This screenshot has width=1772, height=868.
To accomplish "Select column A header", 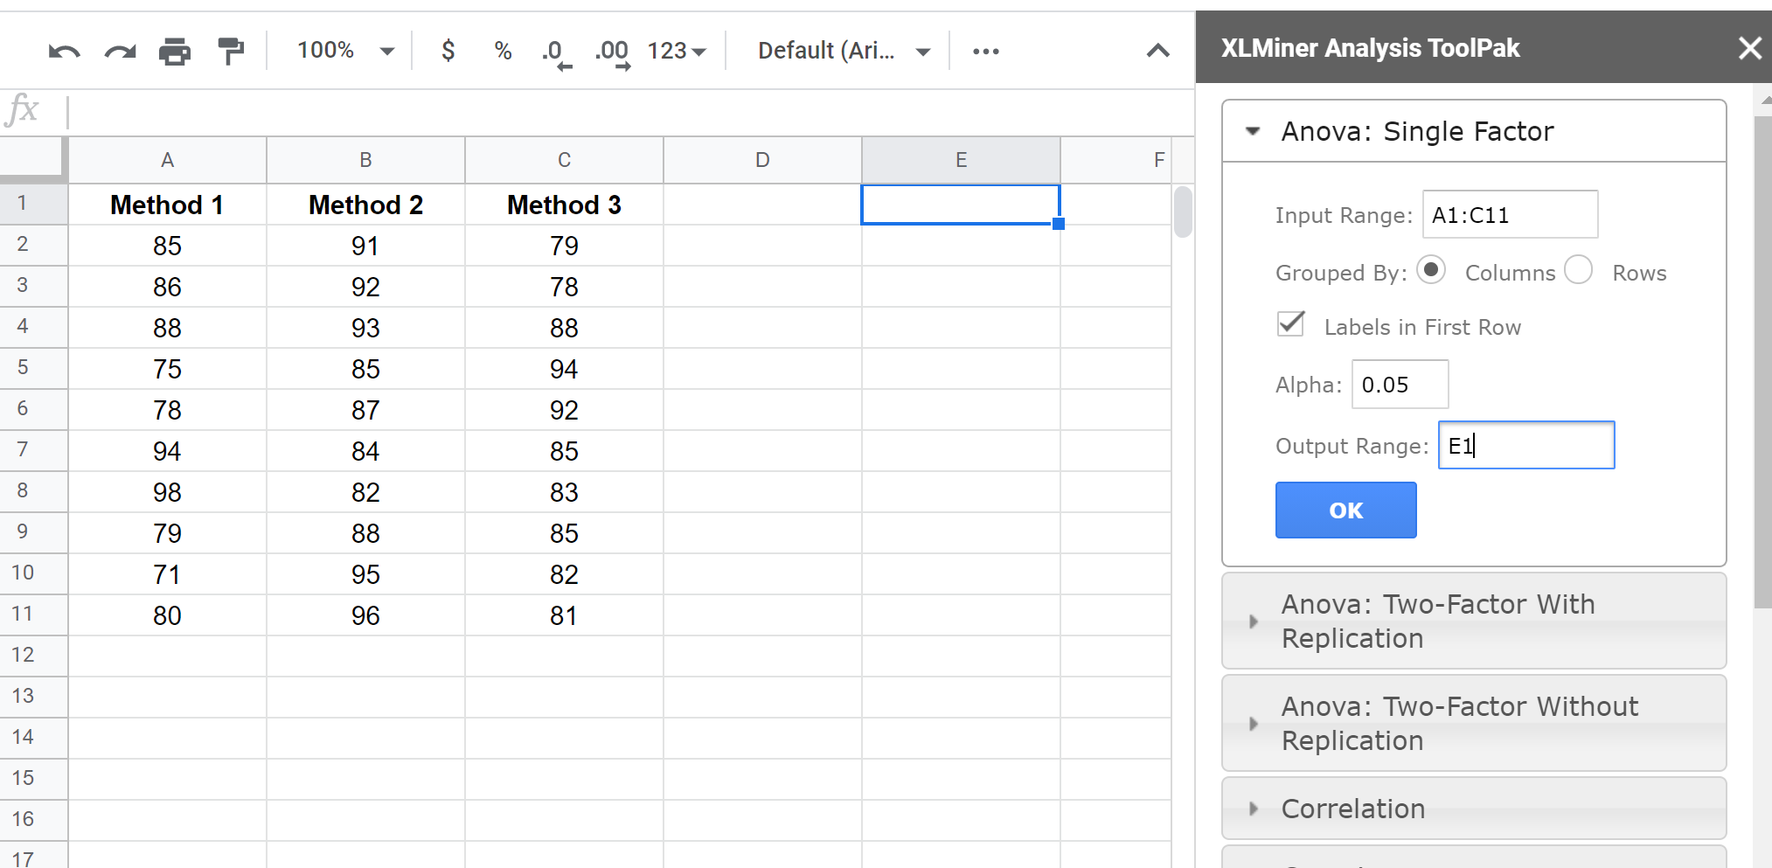I will coord(167,160).
